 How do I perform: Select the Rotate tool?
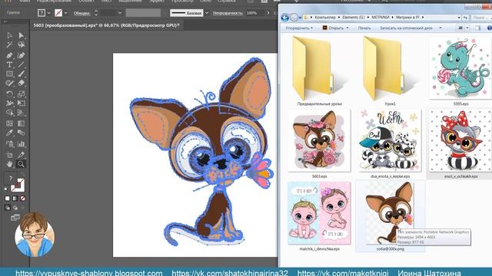coord(9,94)
